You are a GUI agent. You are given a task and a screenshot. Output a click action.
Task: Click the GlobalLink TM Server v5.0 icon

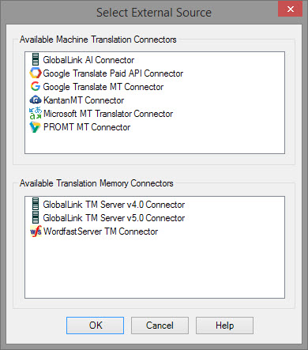(x=36, y=217)
